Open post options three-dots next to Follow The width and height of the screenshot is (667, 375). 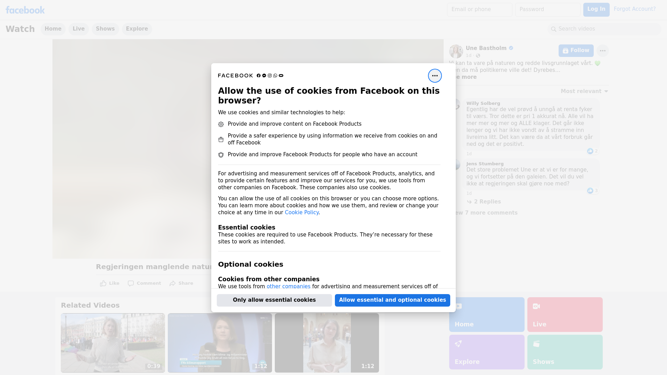[602, 51]
